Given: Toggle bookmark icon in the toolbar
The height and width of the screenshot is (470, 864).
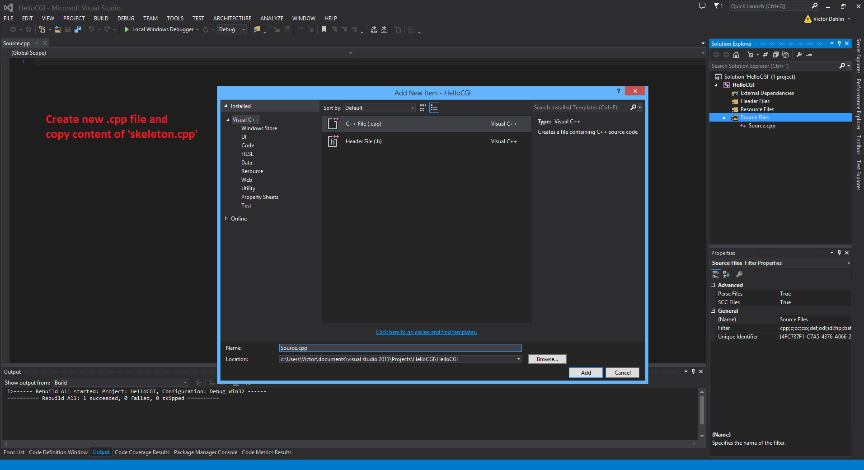Looking at the screenshot, I should point(324,29).
